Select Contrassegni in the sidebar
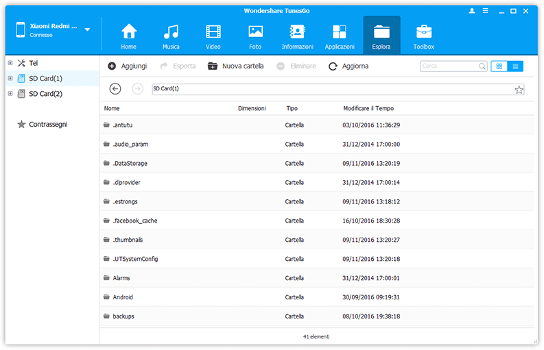 (48, 125)
